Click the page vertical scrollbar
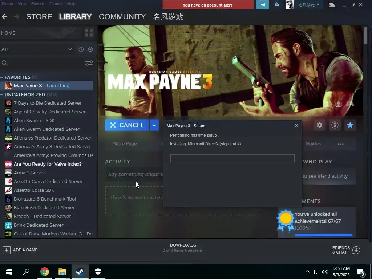 (x=365, y=36)
